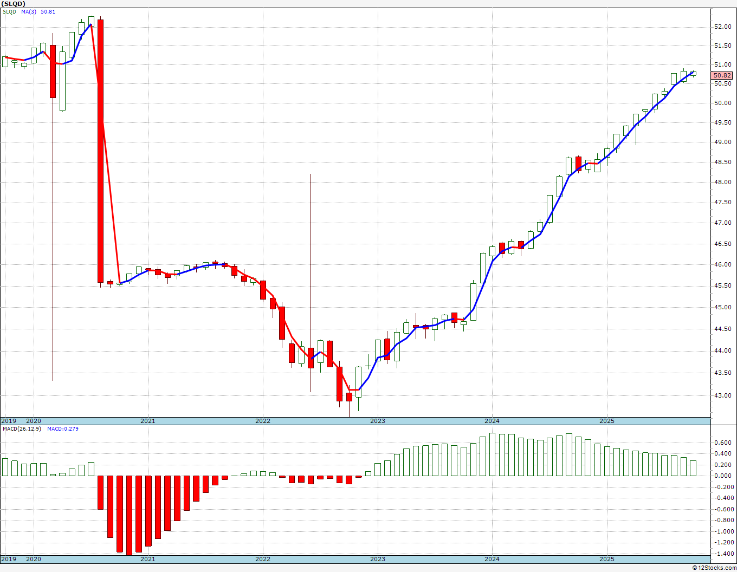This screenshot has height=572, width=737.
Task: Click 2024 on the MACD panel time axis
Action: tap(492, 559)
